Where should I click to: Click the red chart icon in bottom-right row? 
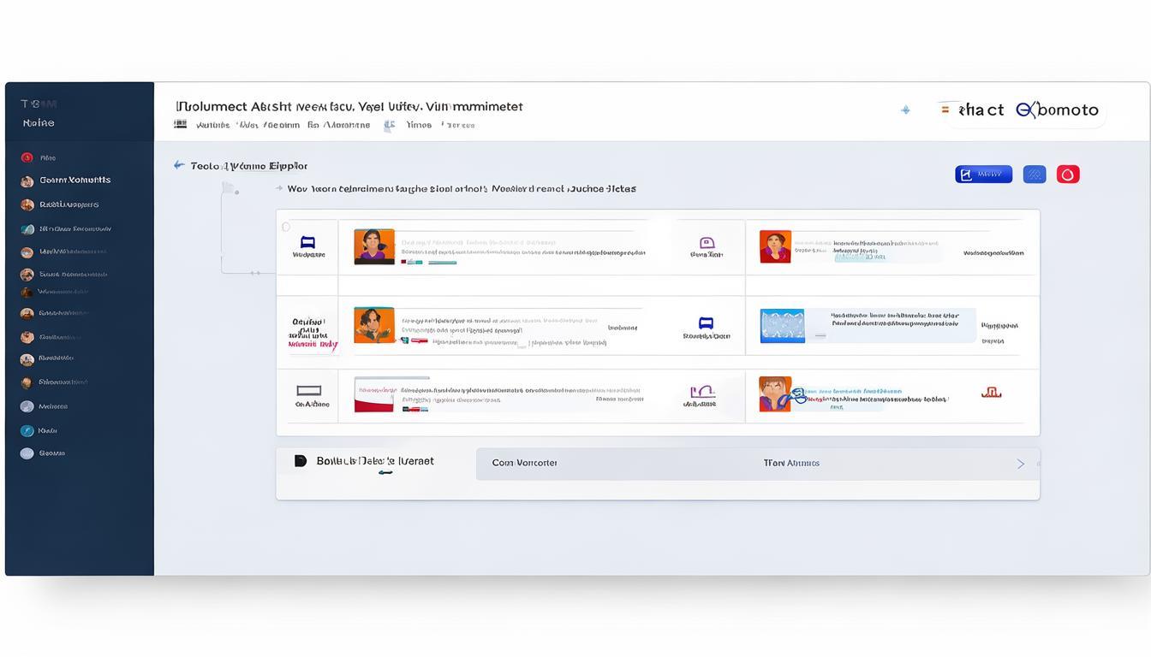(991, 394)
